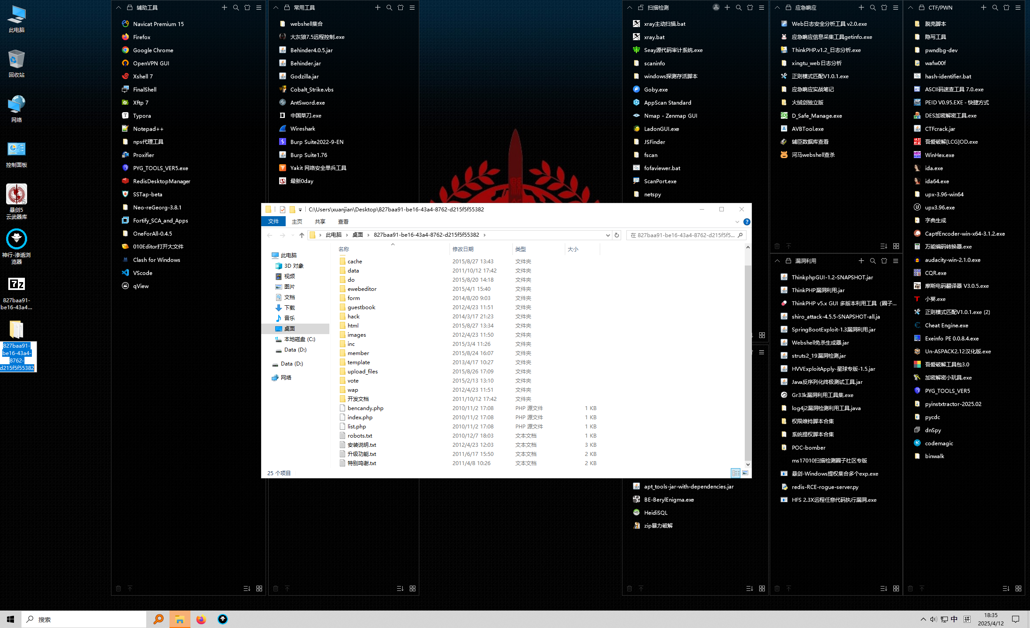Launch Clash for Windows
The image size is (1030, 628).
[x=151, y=260]
